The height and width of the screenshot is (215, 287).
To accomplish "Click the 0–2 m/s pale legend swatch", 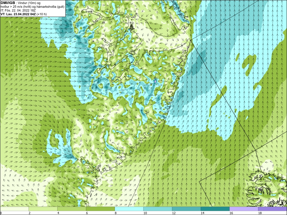I will [14, 209].
